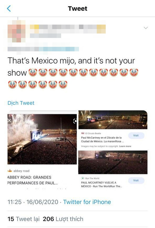The height and width of the screenshot is (228, 155).
Task: Select ABBEY ROAD: GRANDES PERFORMANCES title
Action: (x=32, y=180)
